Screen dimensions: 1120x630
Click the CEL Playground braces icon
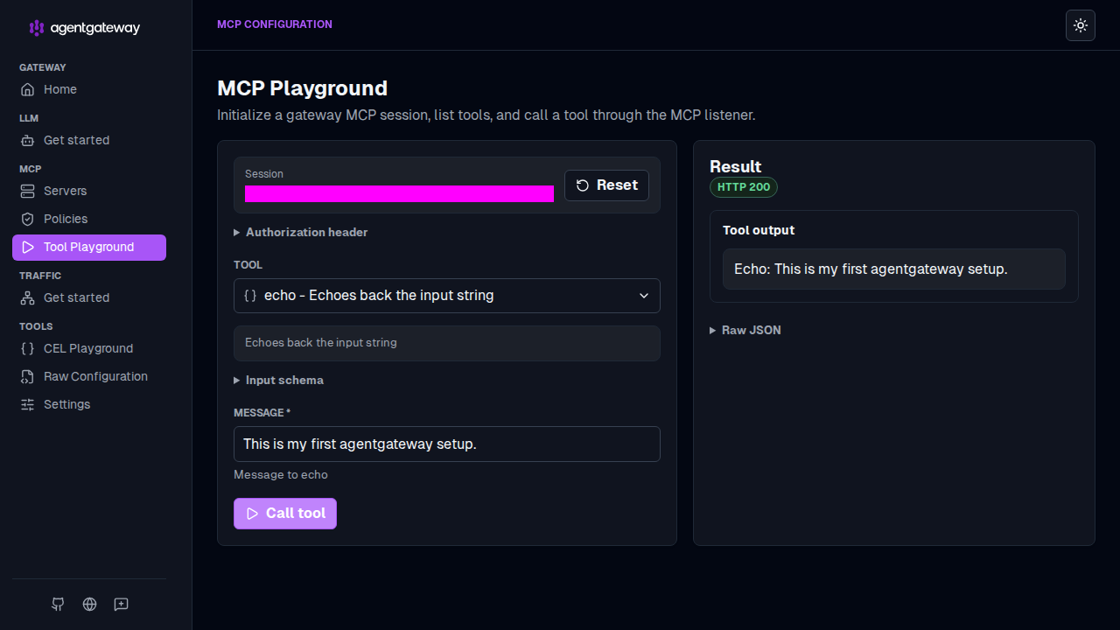27,348
